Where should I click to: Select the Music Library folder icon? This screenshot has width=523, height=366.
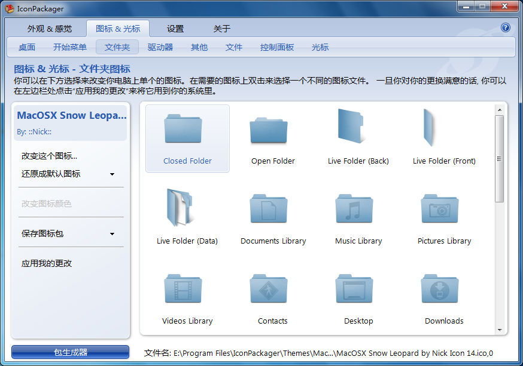[x=354, y=208]
